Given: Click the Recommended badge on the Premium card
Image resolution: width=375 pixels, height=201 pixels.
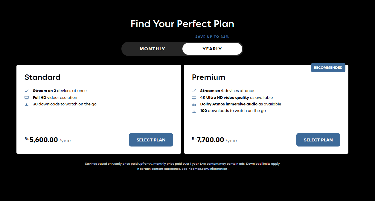Looking at the screenshot, I should coord(328,68).
